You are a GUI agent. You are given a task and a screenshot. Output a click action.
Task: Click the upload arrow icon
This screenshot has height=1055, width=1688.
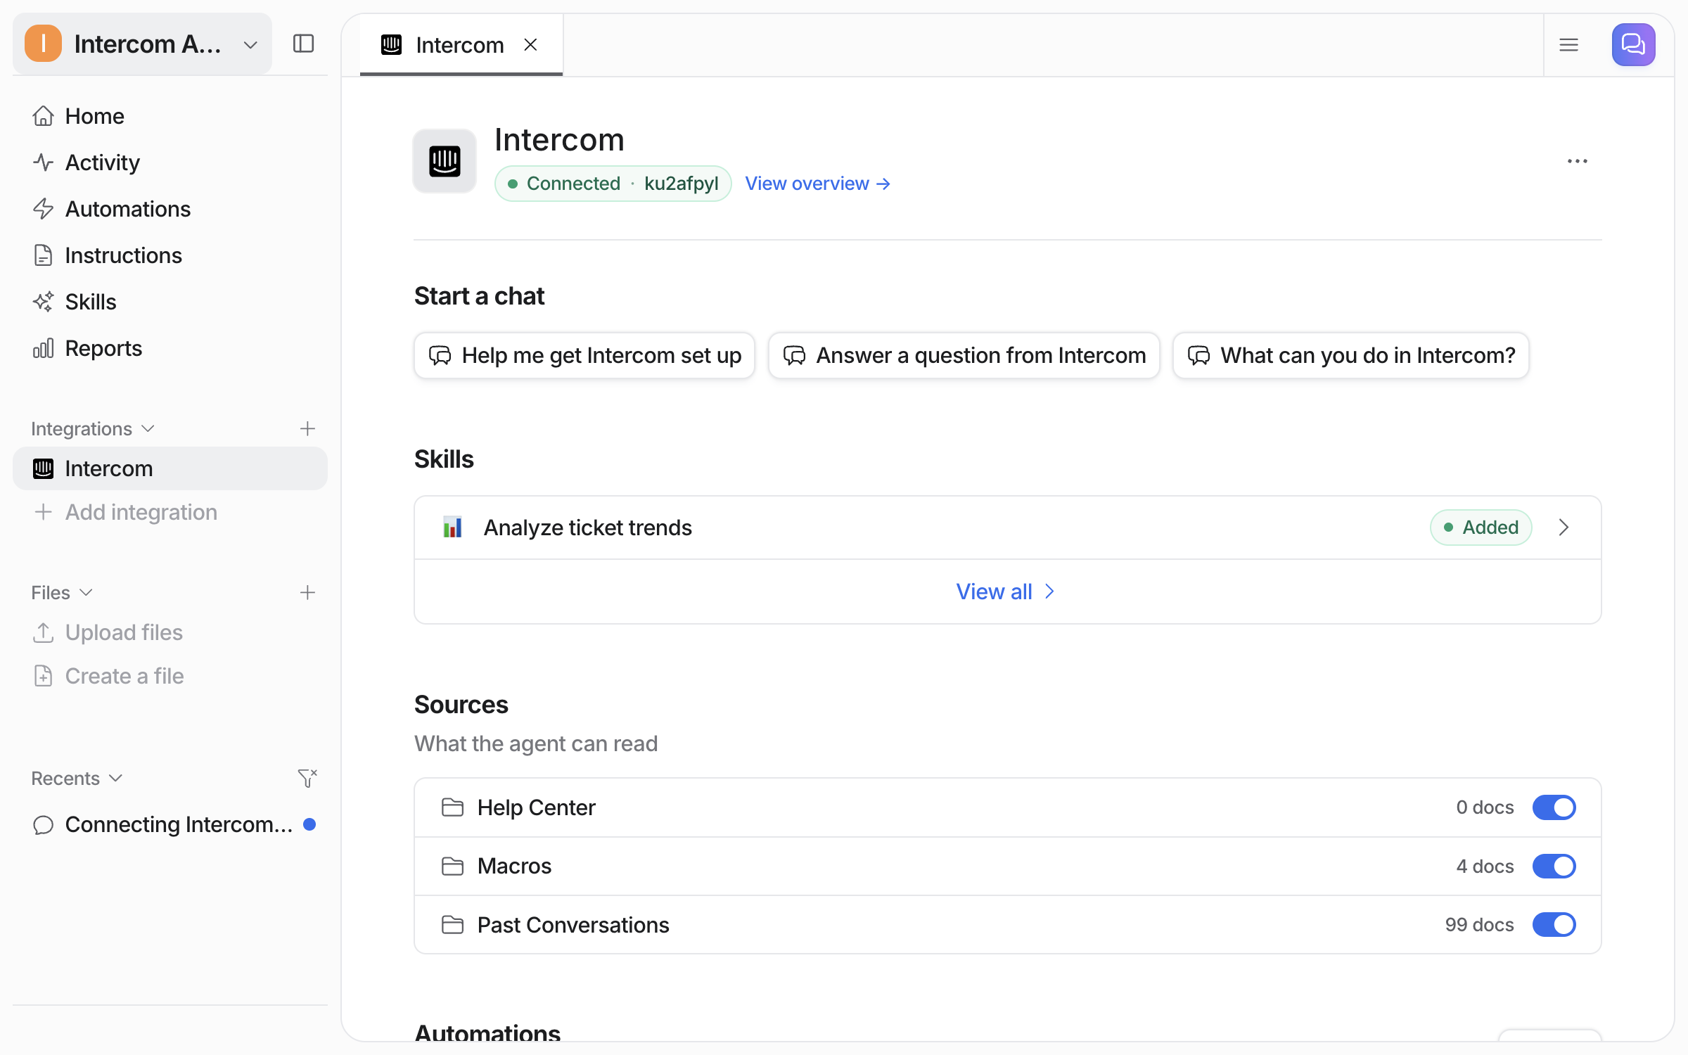pyautogui.click(x=44, y=632)
